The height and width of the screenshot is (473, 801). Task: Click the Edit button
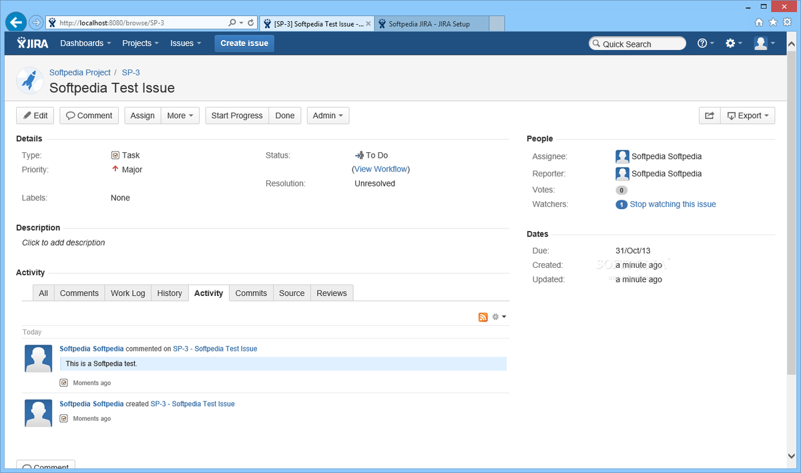[35, 116]
